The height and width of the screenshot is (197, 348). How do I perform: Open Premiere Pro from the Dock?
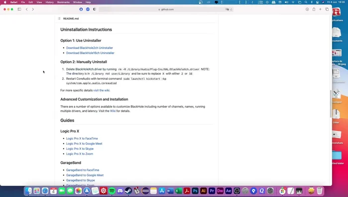coord(212,191)
